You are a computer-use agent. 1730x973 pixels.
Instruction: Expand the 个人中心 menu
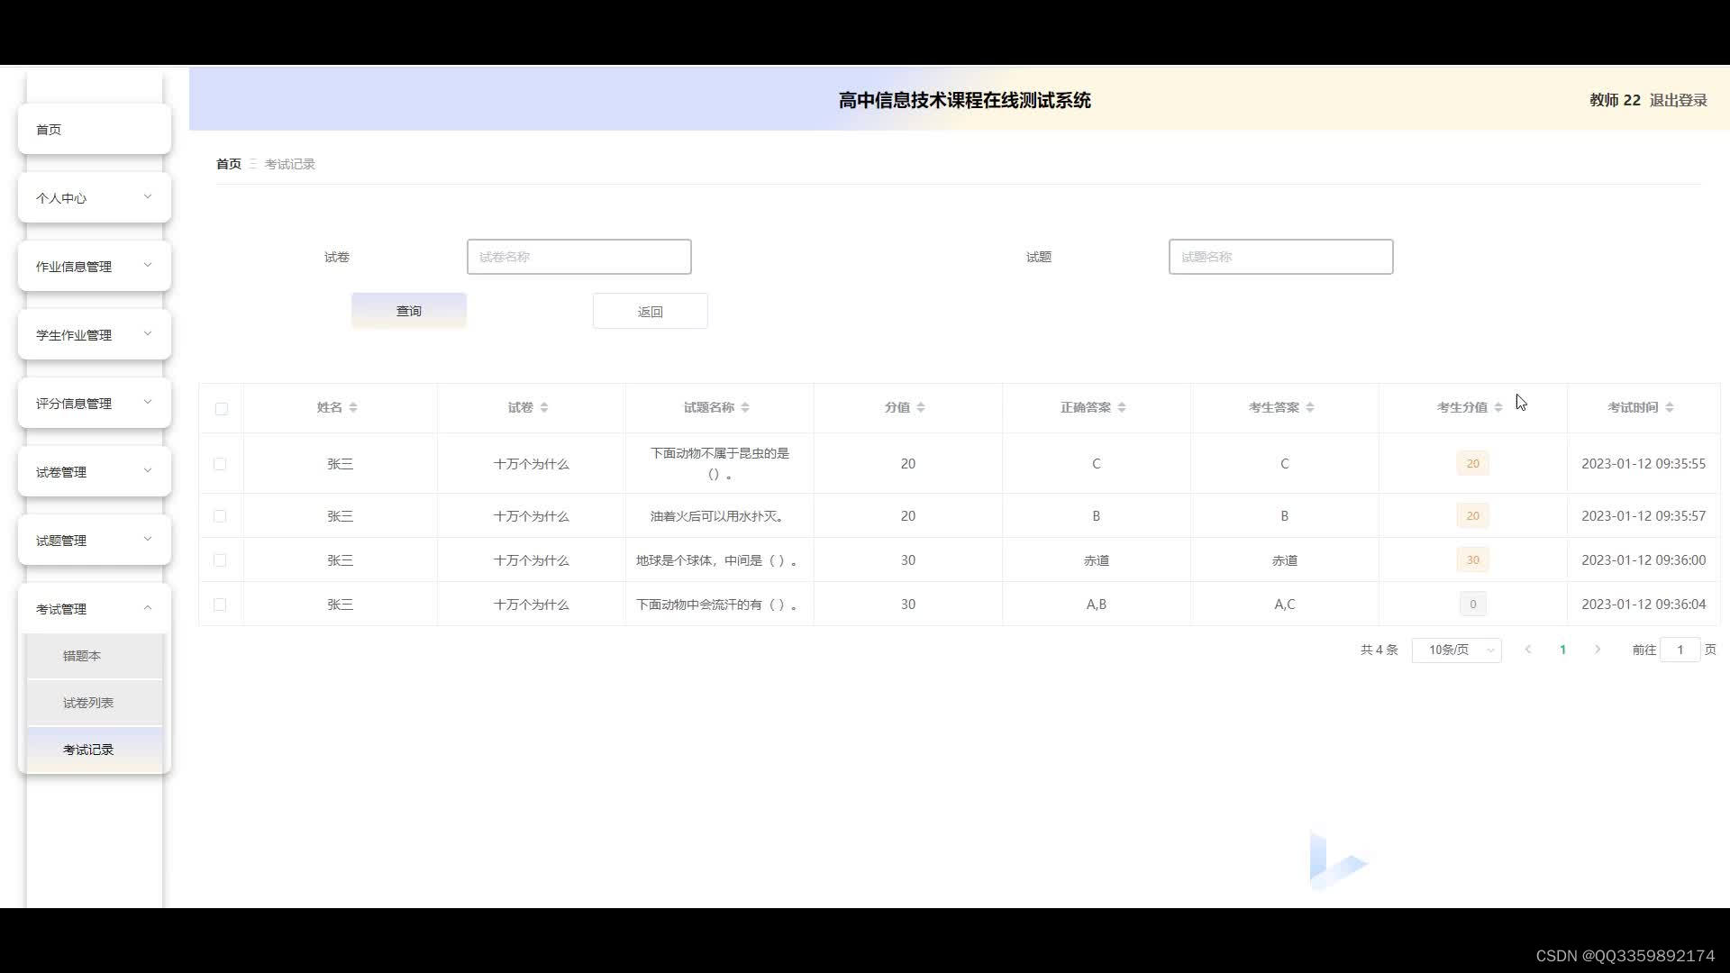[95, 198]
